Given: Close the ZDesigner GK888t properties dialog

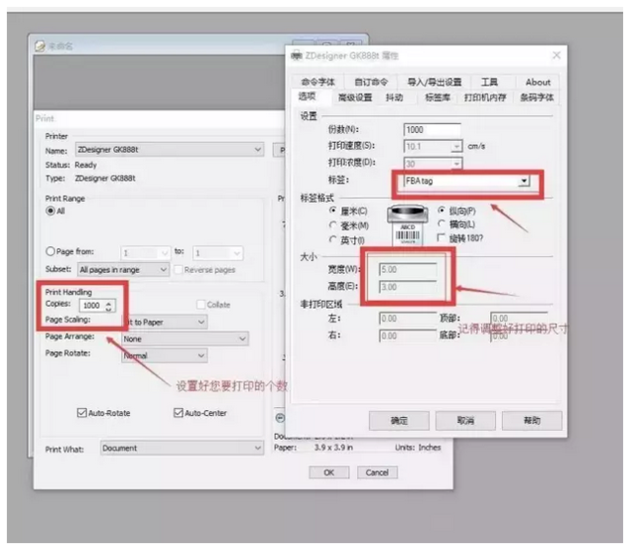Looking at the screenshot, I should [555, 55].
